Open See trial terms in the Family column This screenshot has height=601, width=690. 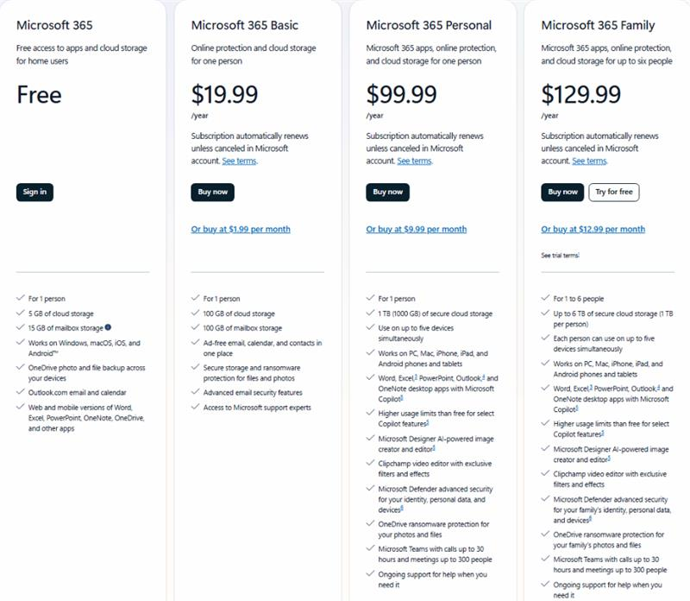[560, 255]
